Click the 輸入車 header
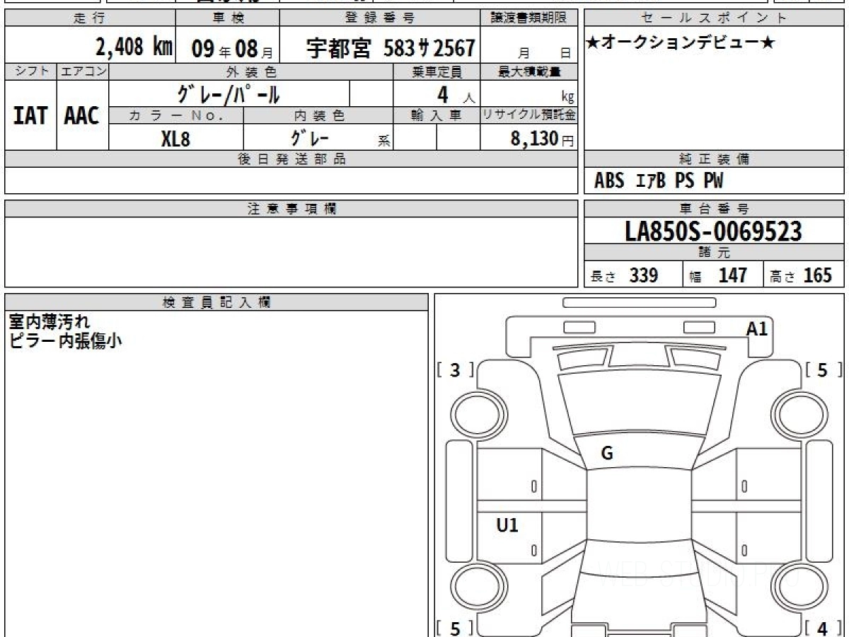The width and height of the screenshot is (849, 637). pos(437,115)
